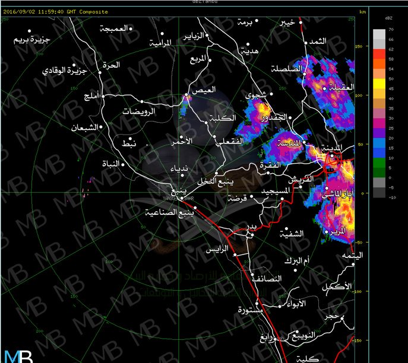Select the light blue swatch below 20 dBZ
The image size is (408, 363).
(379, 143)
